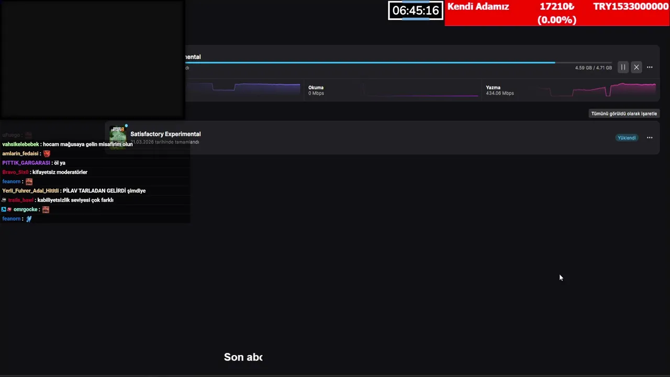This screenshot has width=670, height=377.
Task: Click message 'PİLAV TARLADAN GELİRDİ şimdiye'
Action: click(104, 191)
